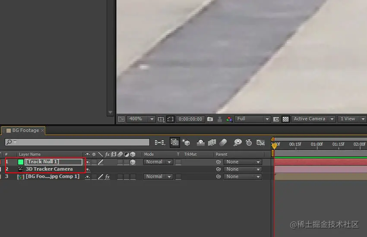Click the 0:00:00:00 current time display
Image resolution: width=367 pixels, height=237 pixels.
click(x=190, y=119)
